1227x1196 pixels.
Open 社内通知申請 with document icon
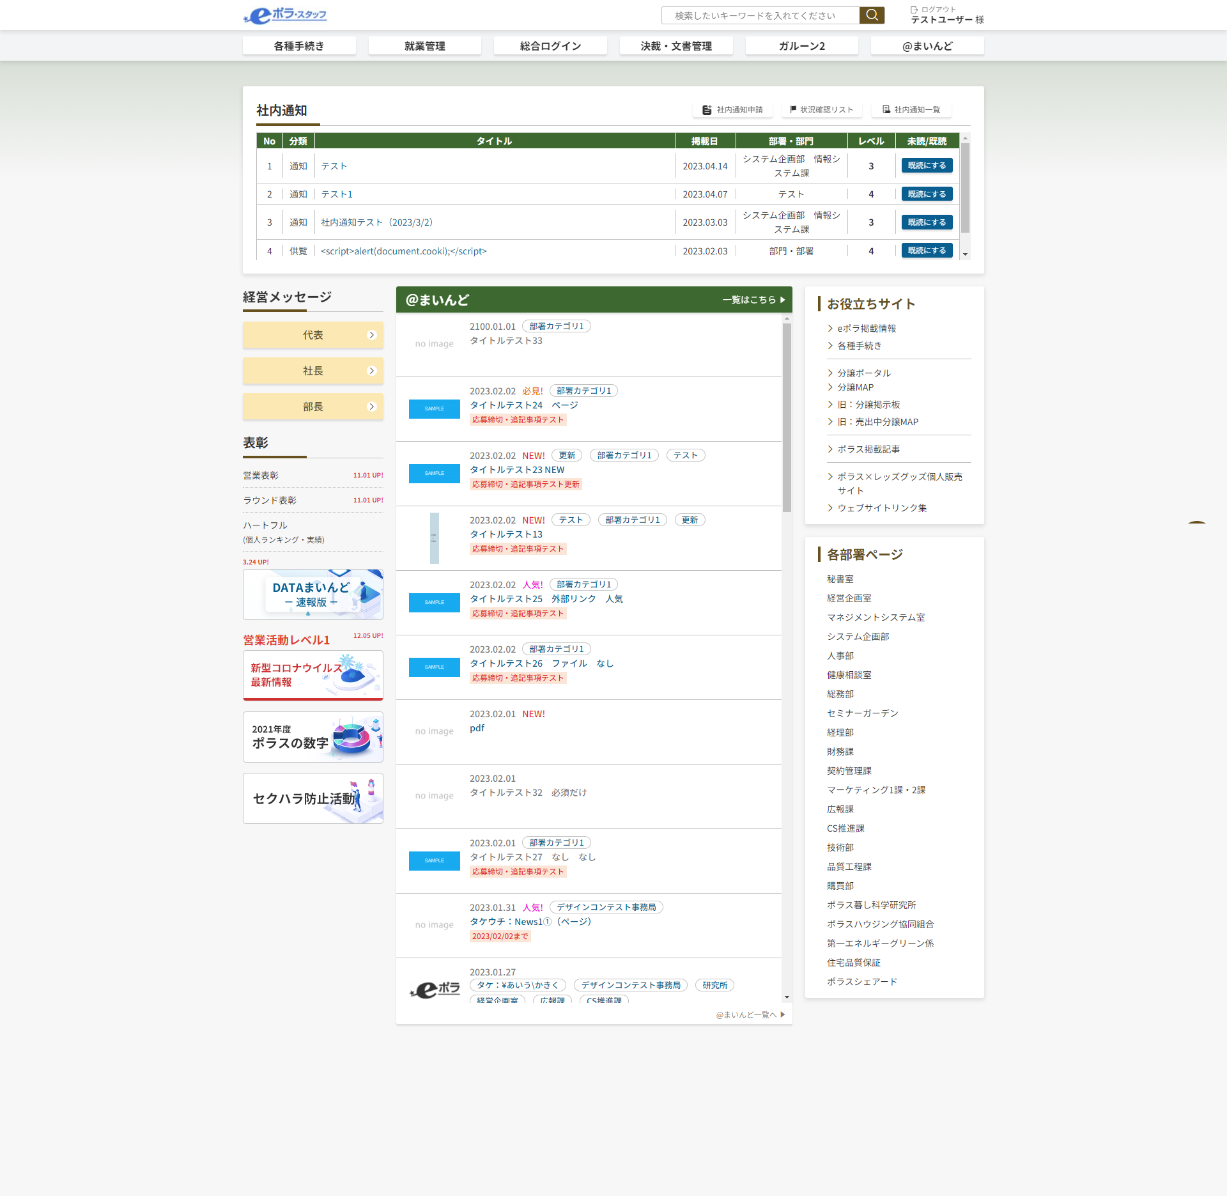732,110
